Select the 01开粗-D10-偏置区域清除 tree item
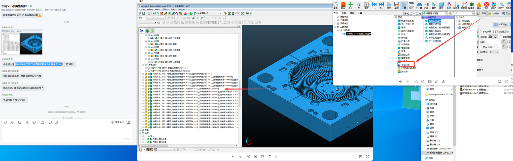 (x=358, y=34)
